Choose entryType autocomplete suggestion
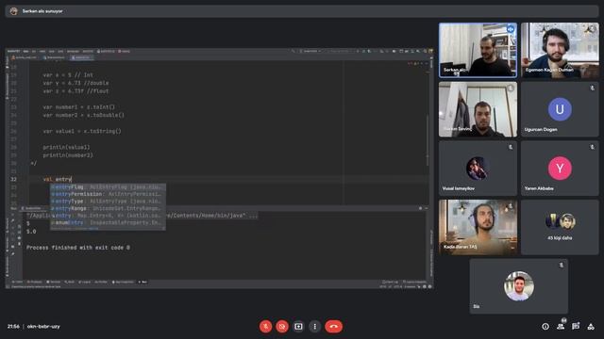The image size is (604, 339). point(108,201)
